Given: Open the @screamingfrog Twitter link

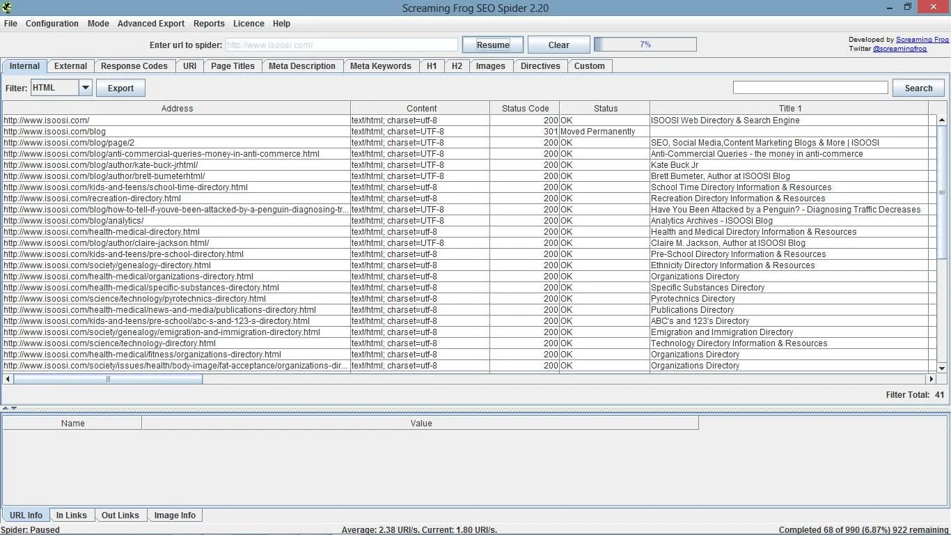Looking at the screenshot, I should click(x=899, y=49).
